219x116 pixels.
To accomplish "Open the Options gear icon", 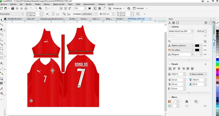I will tap(129, 8).
